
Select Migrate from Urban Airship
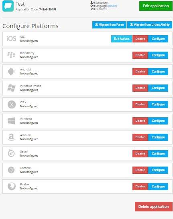[x=150, y=25]
